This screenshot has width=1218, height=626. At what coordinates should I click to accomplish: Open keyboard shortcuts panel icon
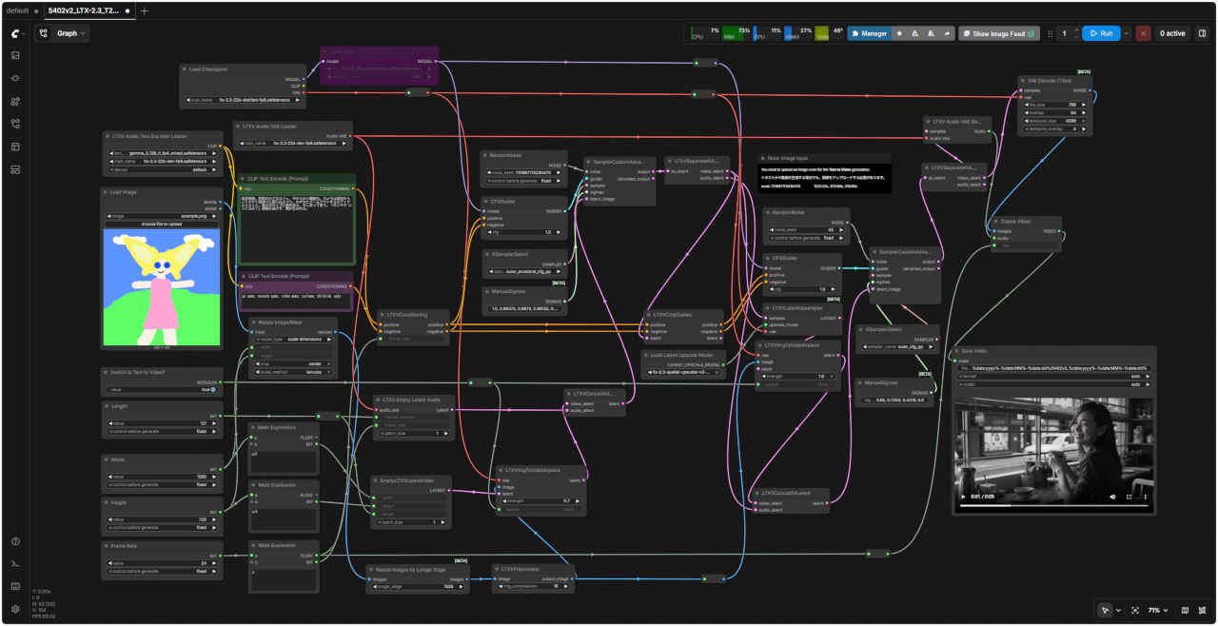tap(15, 586)
